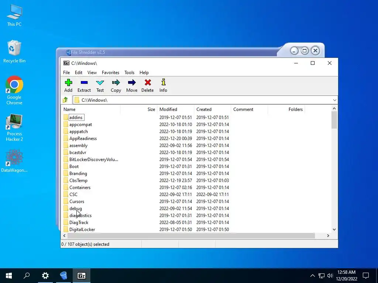Click the File Shredder v2.5 window title bar

click(166, 52)
